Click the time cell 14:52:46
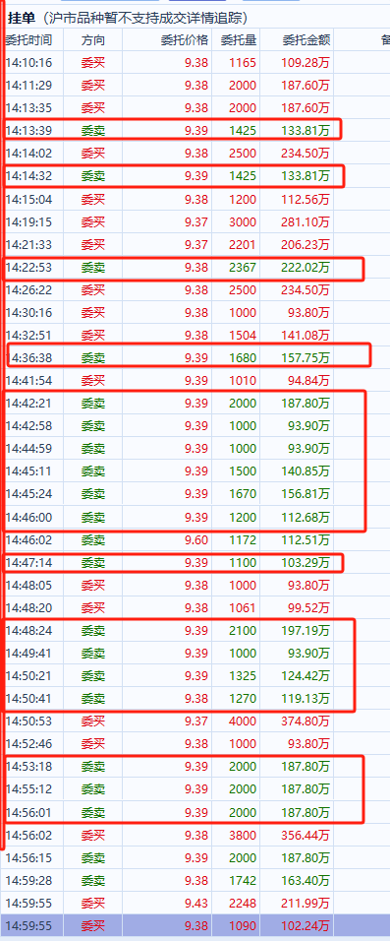This screenshot has width=390, height=941. [28, 745]
